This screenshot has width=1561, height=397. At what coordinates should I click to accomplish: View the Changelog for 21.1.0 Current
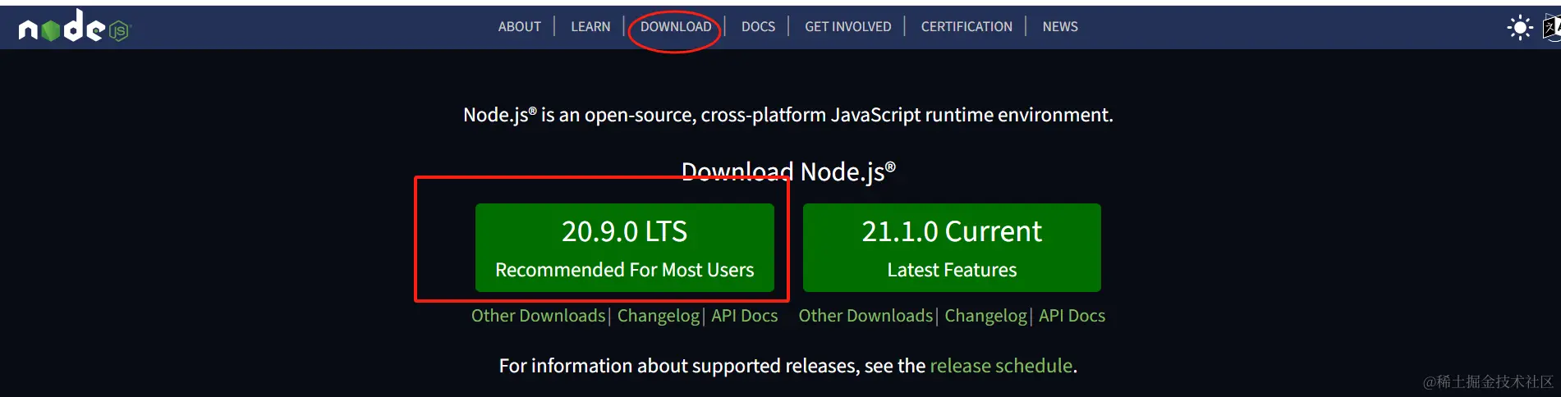[985, 316]
